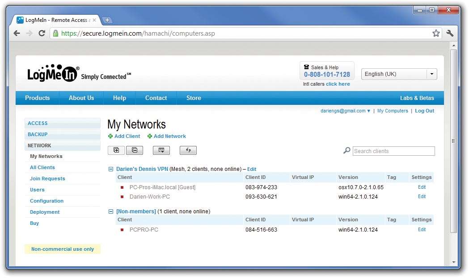Image resolution: width=469 pixels, height=278 pixels.
Task: Click Edit settings for PCPRO-PC
Action: point(422,230)
